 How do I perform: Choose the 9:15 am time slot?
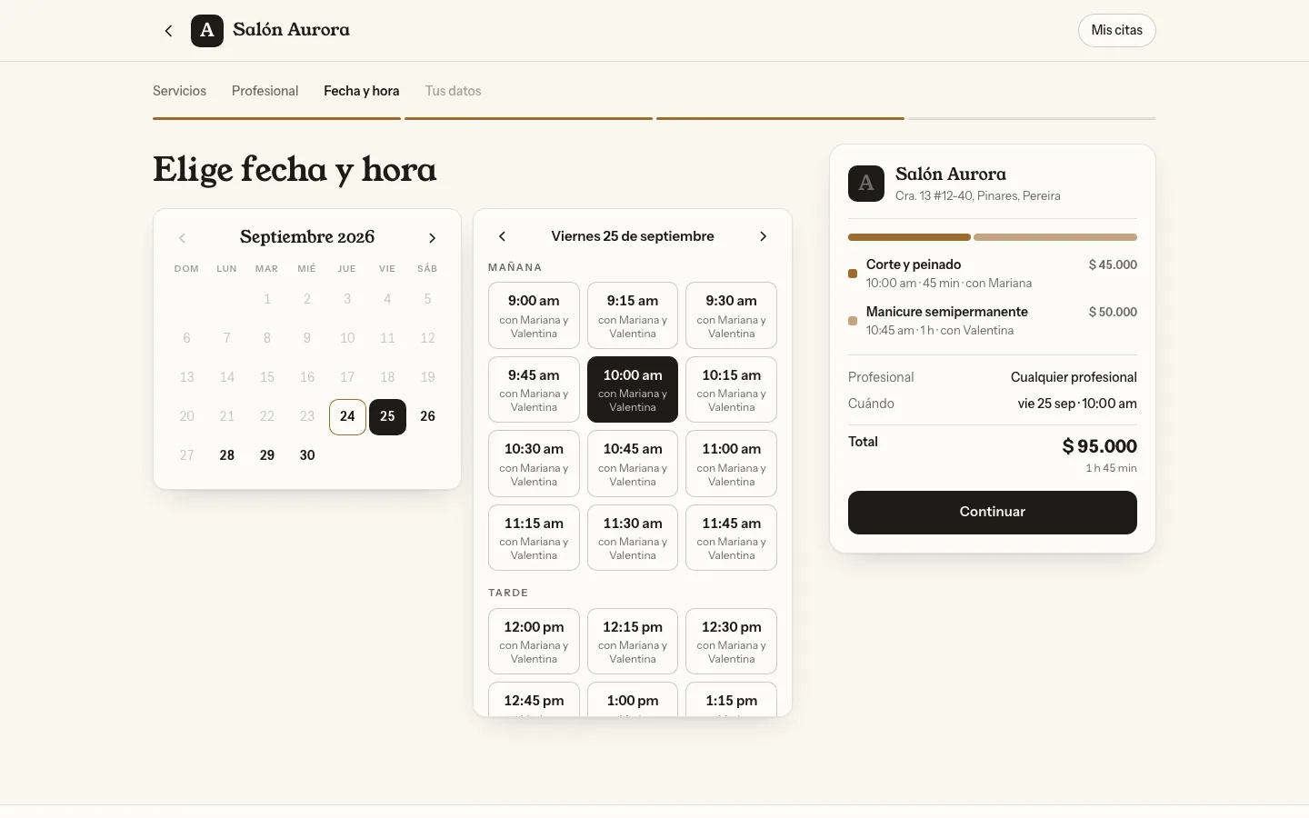[633, 315]
